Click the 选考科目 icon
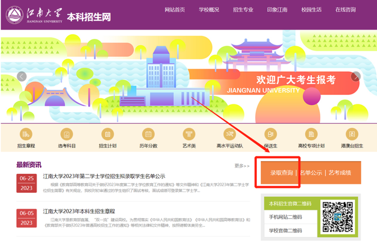 66,134
